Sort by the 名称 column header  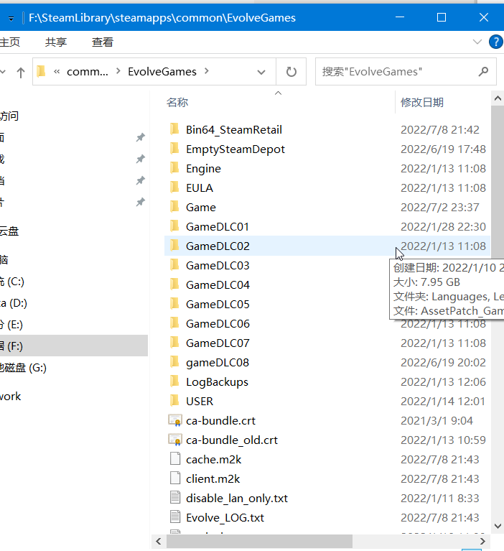[177, 102]
